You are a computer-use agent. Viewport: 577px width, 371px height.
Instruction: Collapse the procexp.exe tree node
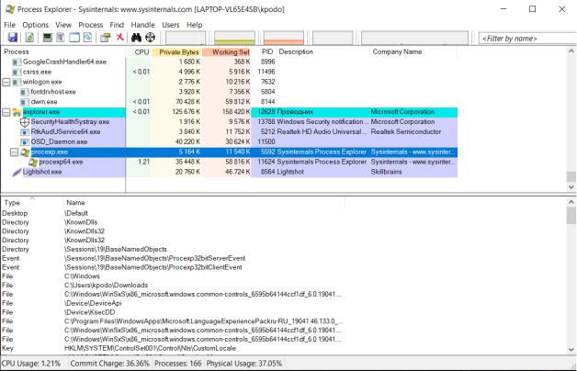tap(15, 152)
